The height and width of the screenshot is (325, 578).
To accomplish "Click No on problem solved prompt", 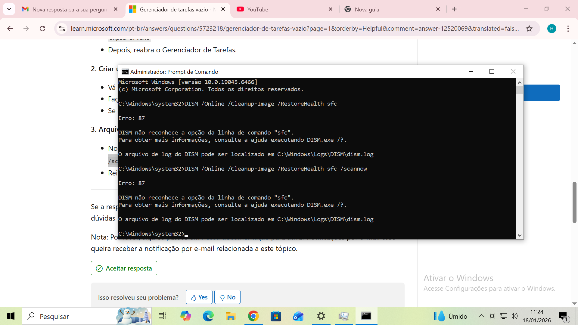I will (227, 297).
